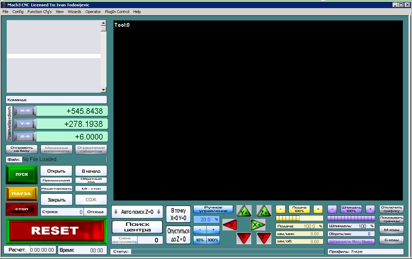Screen dimensions: 412x259
Task: Click Отправить на базу home button
Action: 22,149
